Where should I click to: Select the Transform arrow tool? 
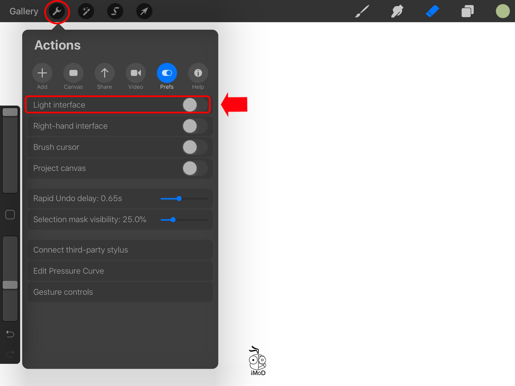[x=144, y=11]
